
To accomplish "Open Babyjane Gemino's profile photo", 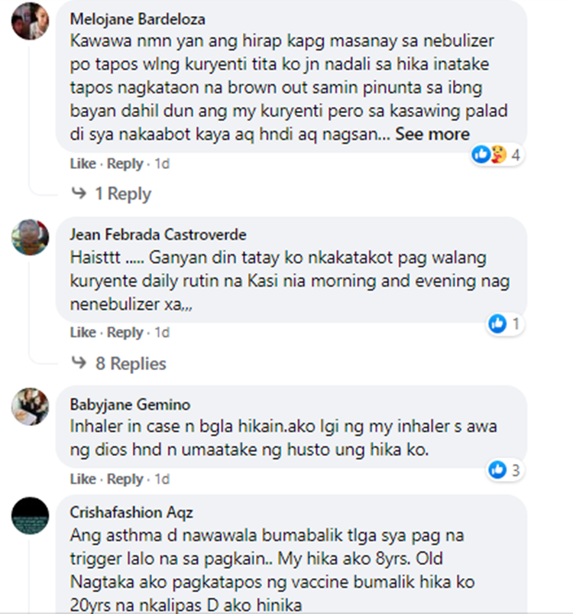I will coord(30,407).
